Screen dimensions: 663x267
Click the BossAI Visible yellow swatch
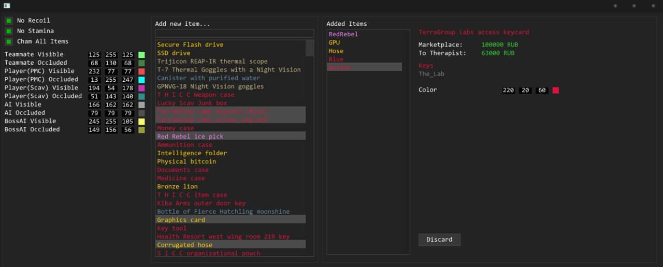coord(141,122)
